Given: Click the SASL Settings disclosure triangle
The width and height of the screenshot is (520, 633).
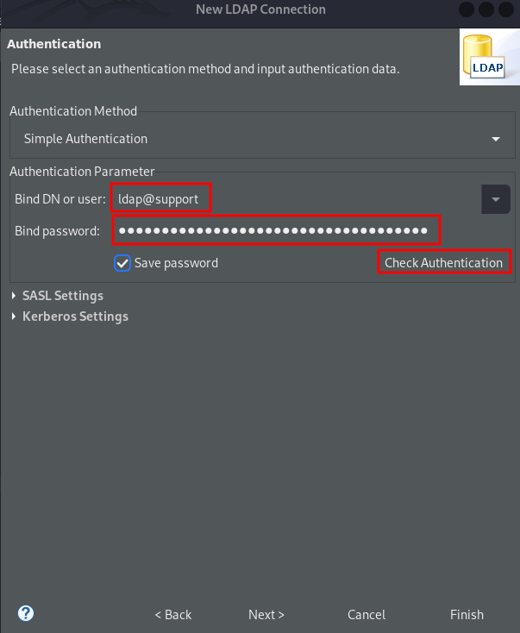Looking at the screenshot, I should (15, 296).
